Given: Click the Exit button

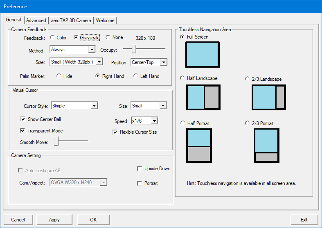Looking at the screenshot, I should click(304, 220).
